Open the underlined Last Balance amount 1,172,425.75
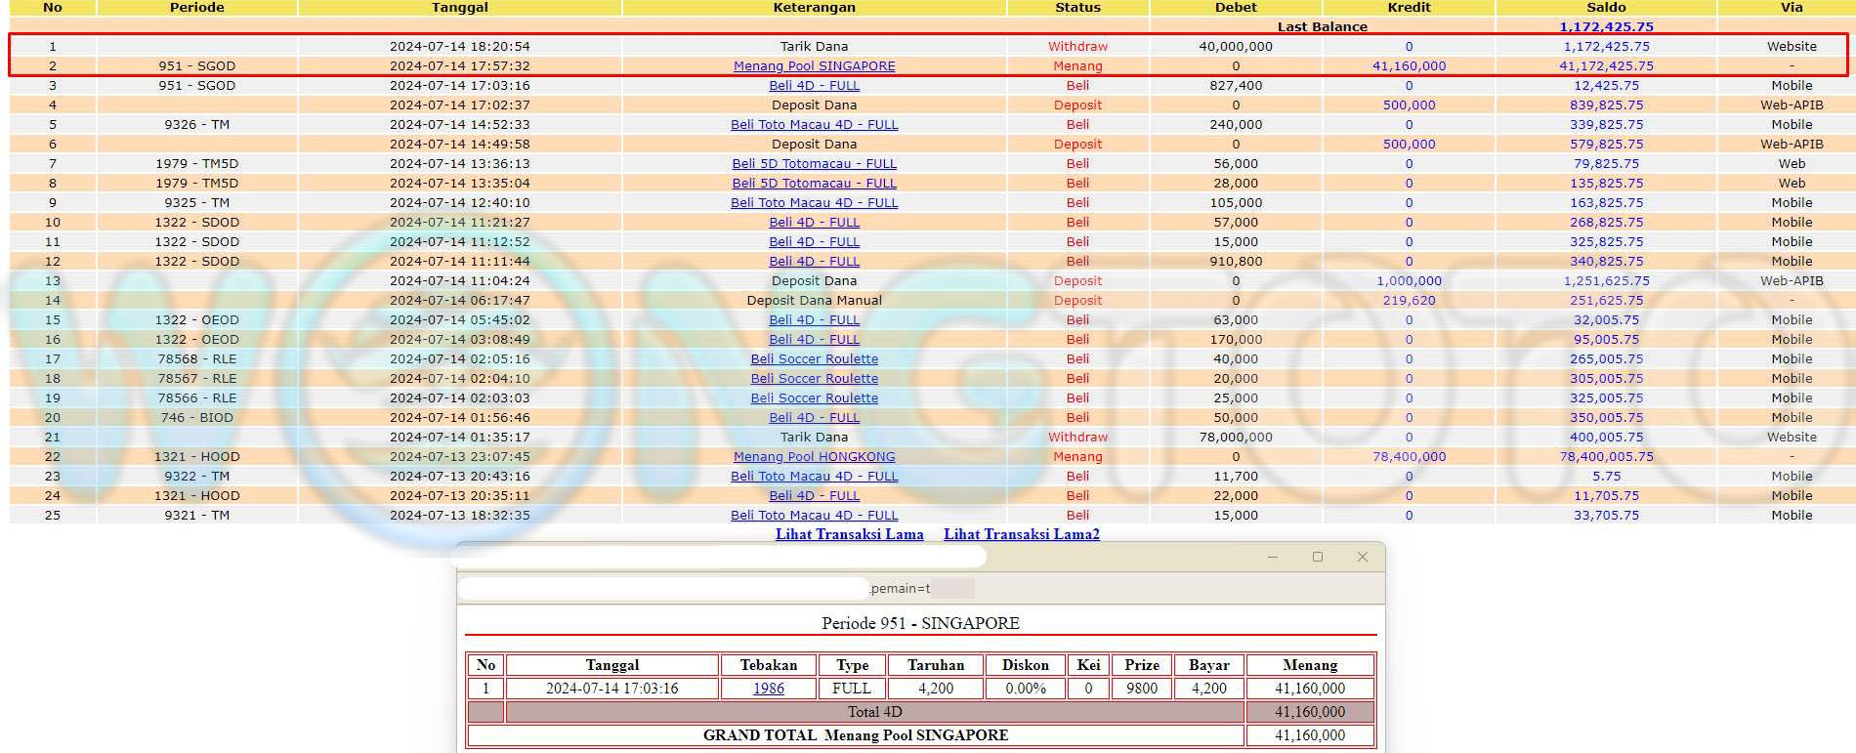Screen dimensions: 1856x753 (x=1606, y=27)
